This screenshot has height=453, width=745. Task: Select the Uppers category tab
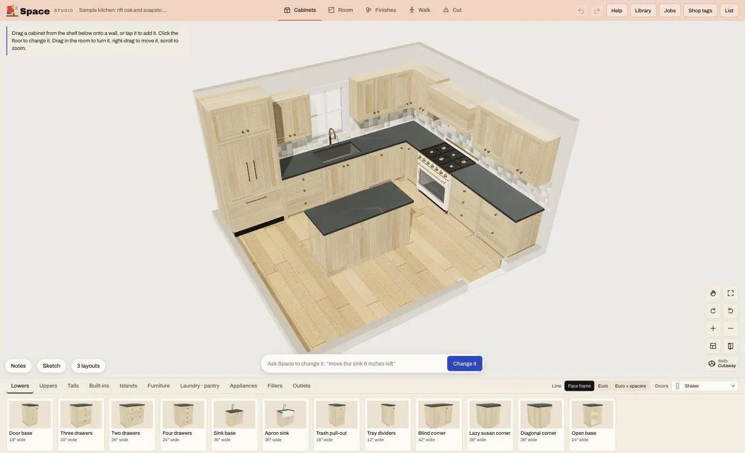point(48,386)
